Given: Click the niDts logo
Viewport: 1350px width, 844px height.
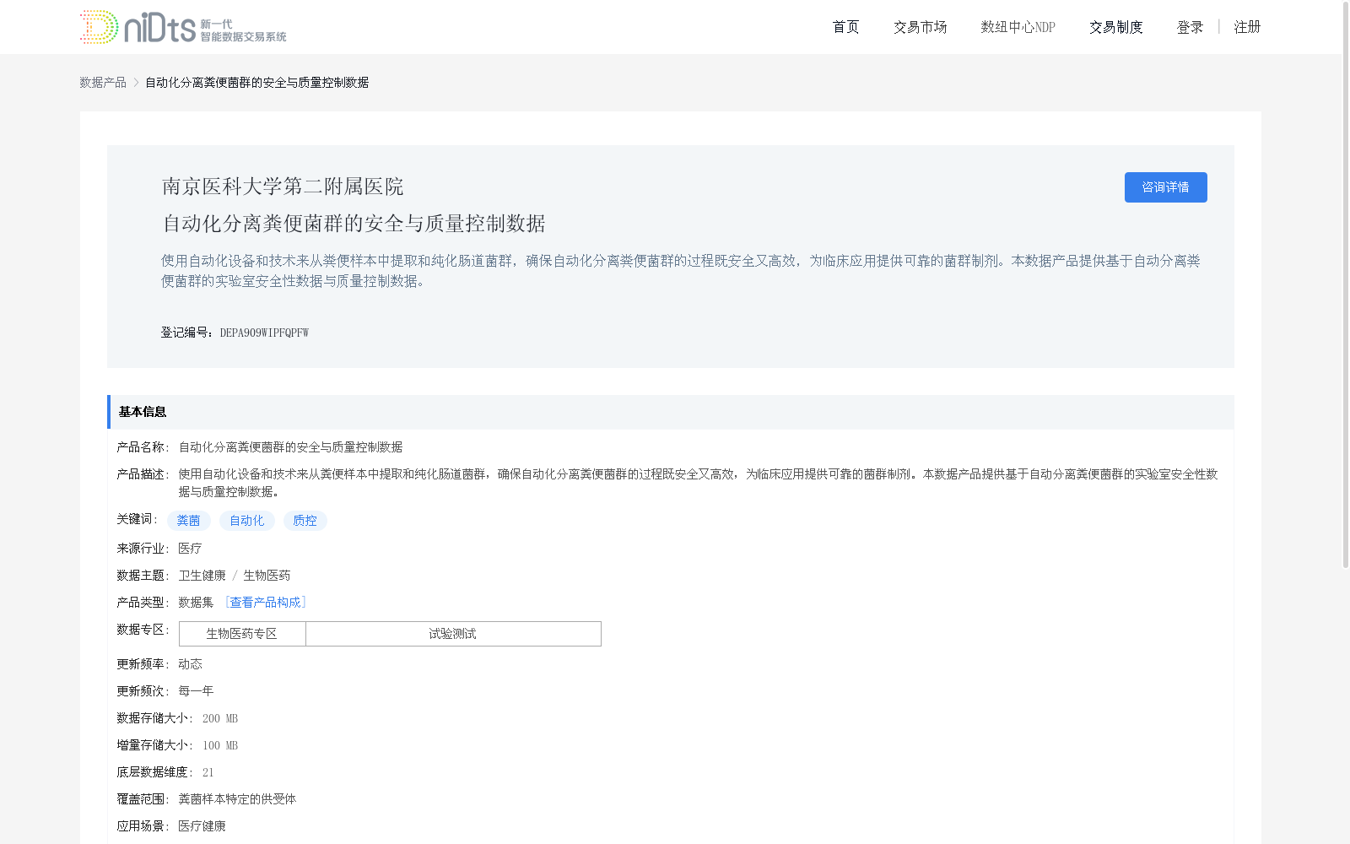Looking at the screenshot, I should [x=183, y=27].
